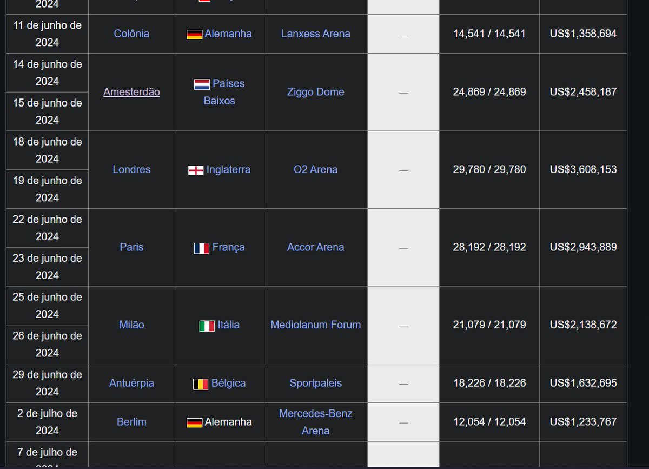Select the date 23 de junho de 2024
The image size is (649, 469).
[47, 267]
